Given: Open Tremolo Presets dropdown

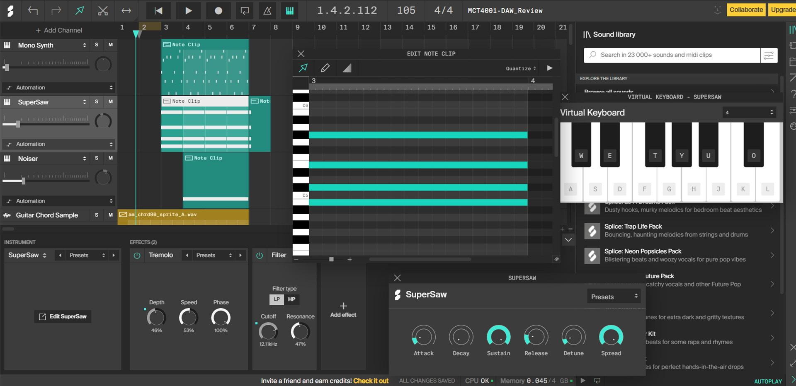Looking at the screenshot, I should click(214, 255).
